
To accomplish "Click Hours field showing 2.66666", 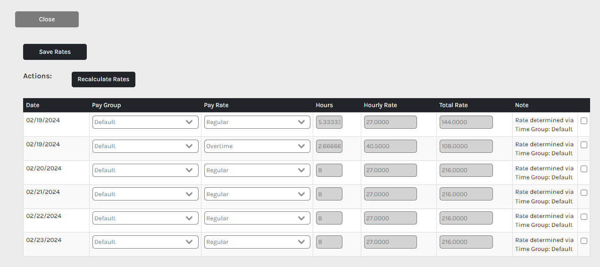I will [x=329, y=146].
